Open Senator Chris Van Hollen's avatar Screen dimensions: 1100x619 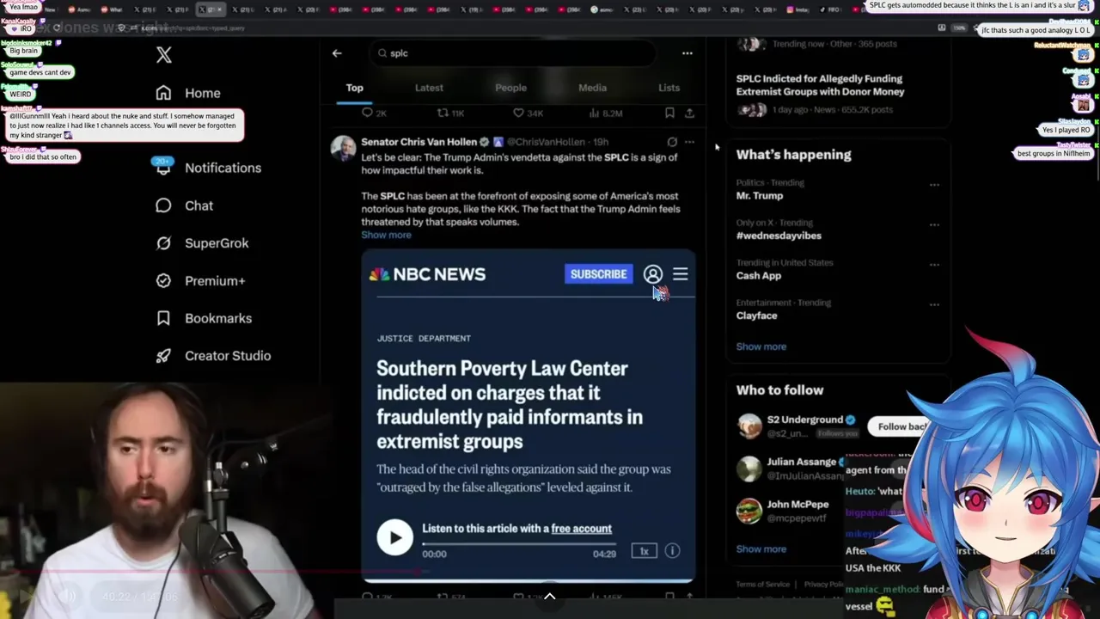point(343,148)
